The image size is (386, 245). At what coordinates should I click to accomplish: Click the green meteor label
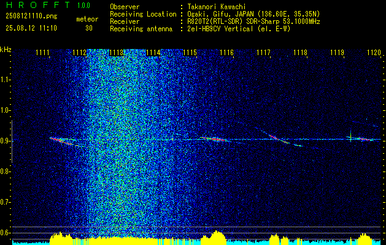click(87, 19)
